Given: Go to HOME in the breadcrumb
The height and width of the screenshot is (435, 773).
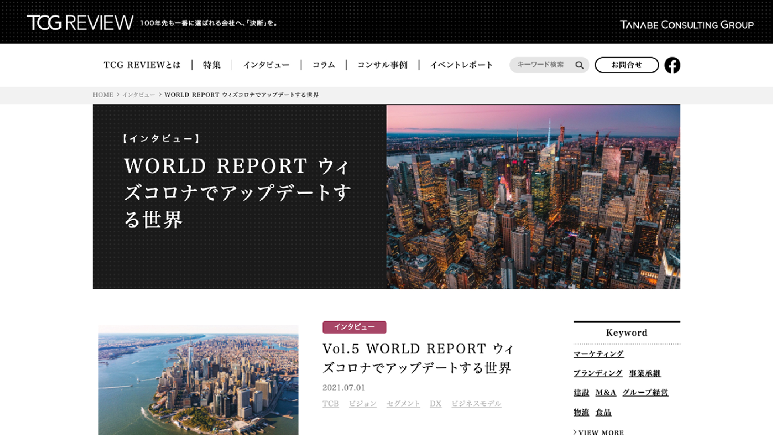Looking at the screenshot, I should [x=103, y=95].
